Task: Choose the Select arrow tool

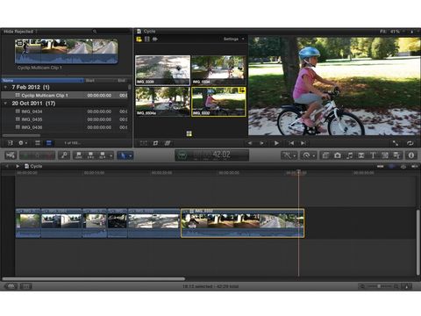Action: 123,155
